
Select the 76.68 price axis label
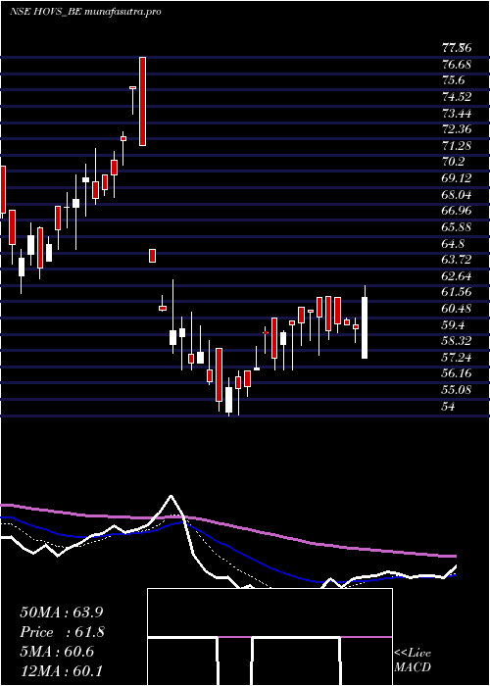coord(459,65)
